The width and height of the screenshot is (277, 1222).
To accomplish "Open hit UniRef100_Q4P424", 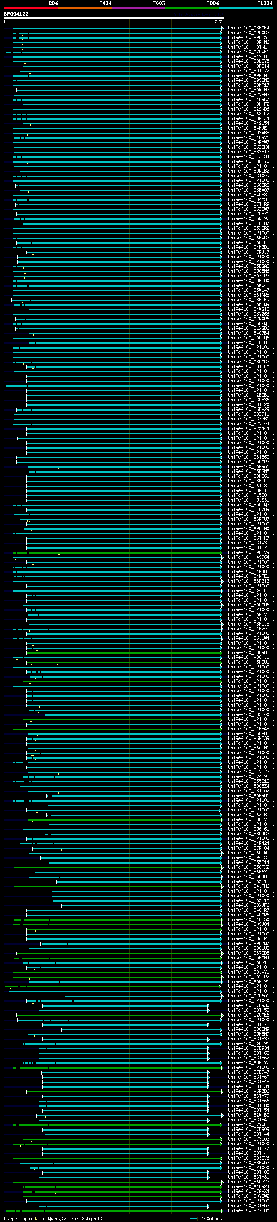I will [x=248, y=844].
